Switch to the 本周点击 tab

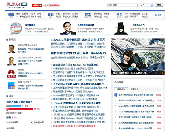tap(135, 89)
